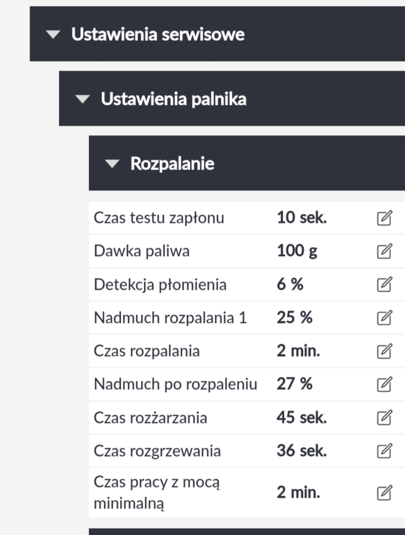The width and height of the screenshot is (405, 535).
Task: Open the edit icon for Czas rozżarzania
Action: tap(384, 418)
